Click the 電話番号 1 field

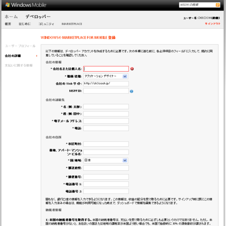106,184
